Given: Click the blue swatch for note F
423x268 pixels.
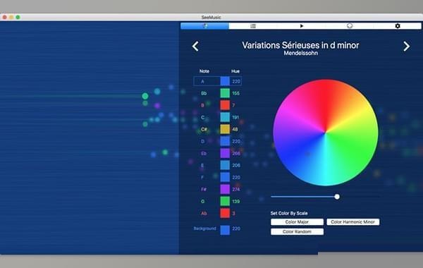Looking at the screenshot, I should [225, 177].
